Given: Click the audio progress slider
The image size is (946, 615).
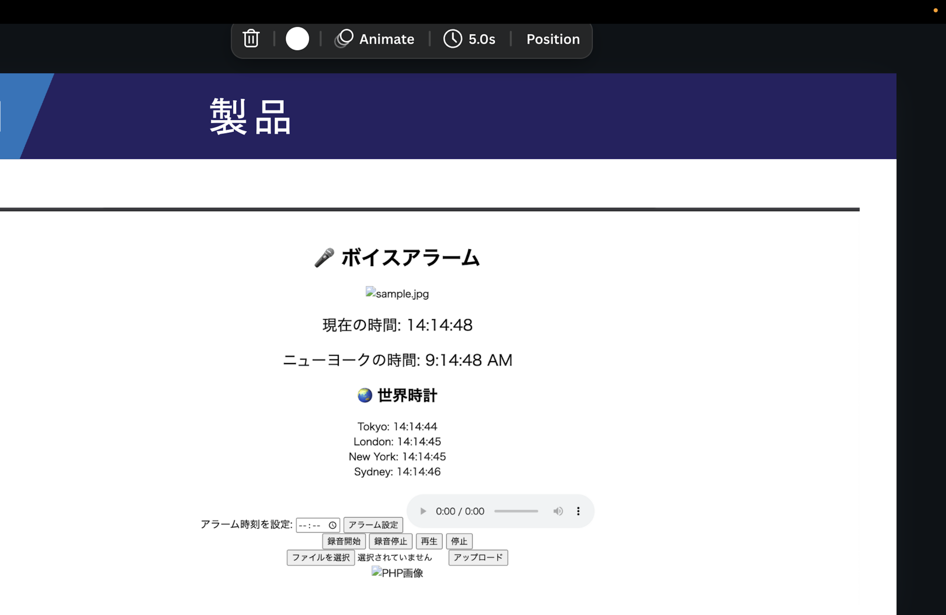Looking at the screenshot, I should point(516,511).
